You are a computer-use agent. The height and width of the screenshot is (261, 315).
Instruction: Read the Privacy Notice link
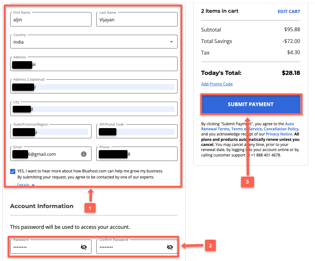tap(279, 134)
